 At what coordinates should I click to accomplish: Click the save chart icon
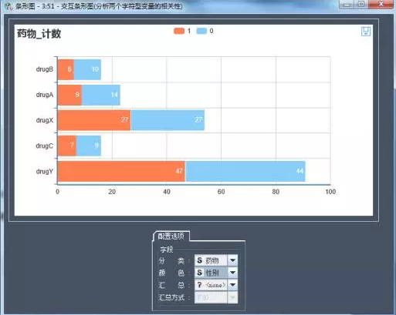click(366, 32)
